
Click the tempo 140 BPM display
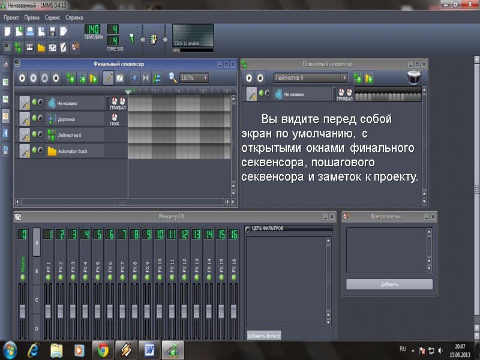tap(93, 29)
